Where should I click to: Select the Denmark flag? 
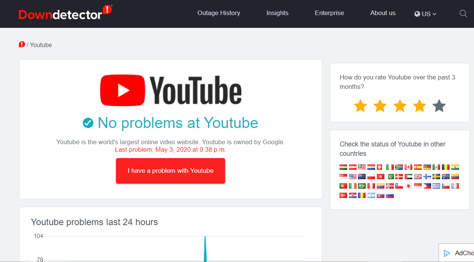[399, 177]
